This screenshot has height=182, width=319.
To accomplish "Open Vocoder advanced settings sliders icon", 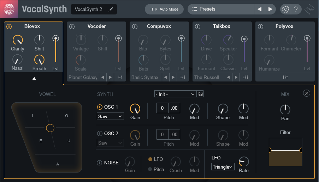I will point(120,77).
